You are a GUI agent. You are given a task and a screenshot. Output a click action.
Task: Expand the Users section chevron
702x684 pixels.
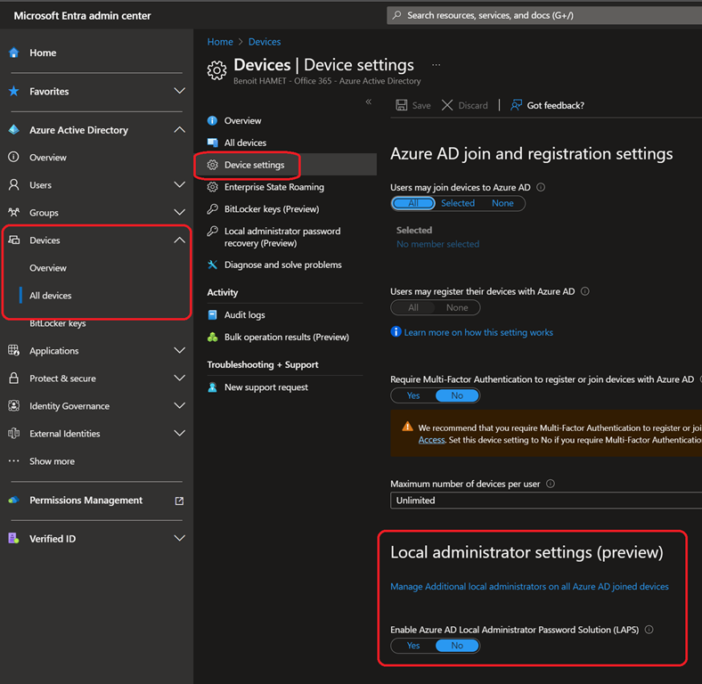tap(179, 185)
